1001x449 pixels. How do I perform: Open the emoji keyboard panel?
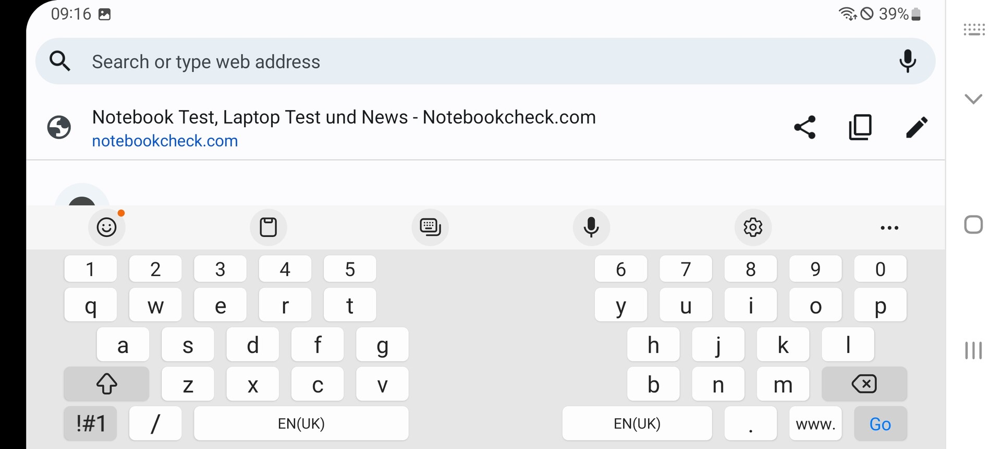pyautogui.click(x=107, y=227)
